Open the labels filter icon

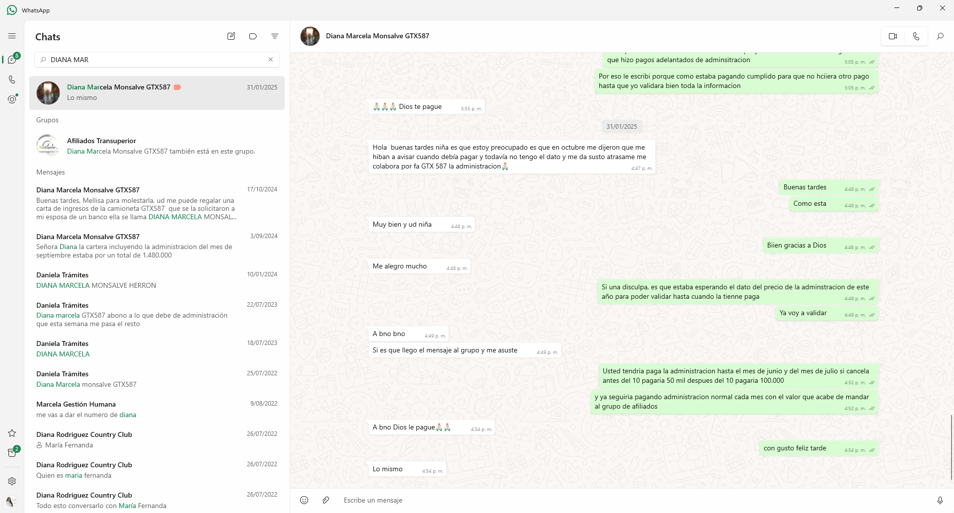[253, 36]
